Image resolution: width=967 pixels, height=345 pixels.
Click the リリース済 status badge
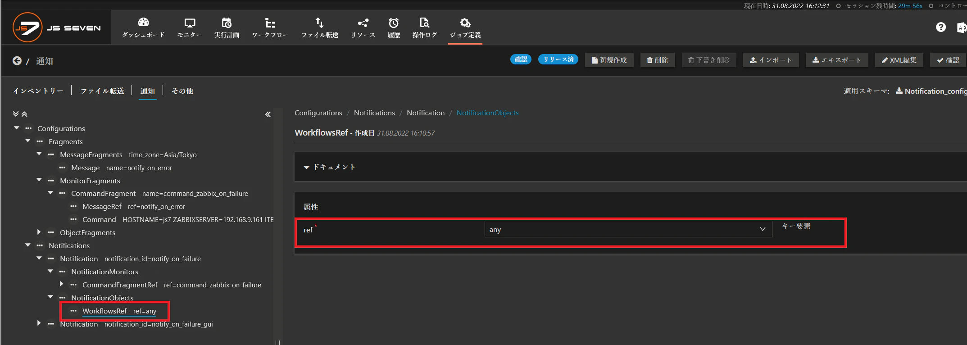pos(558,59)
